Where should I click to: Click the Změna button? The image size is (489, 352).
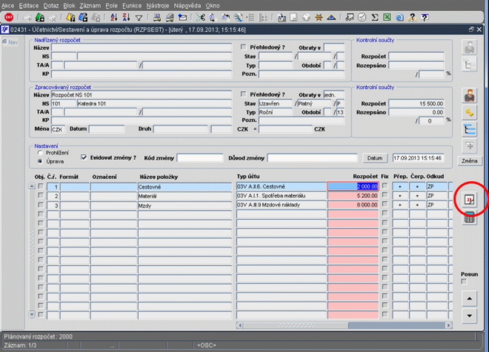click(x=469, y=160)
